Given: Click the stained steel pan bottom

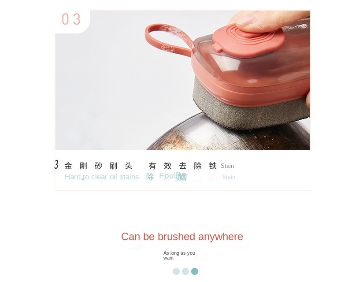Looking at the screenshot, I should point(229,137).
